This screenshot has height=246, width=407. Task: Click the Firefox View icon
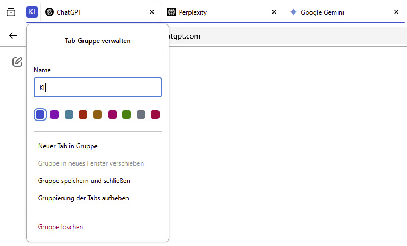click(x=11, y=12)
